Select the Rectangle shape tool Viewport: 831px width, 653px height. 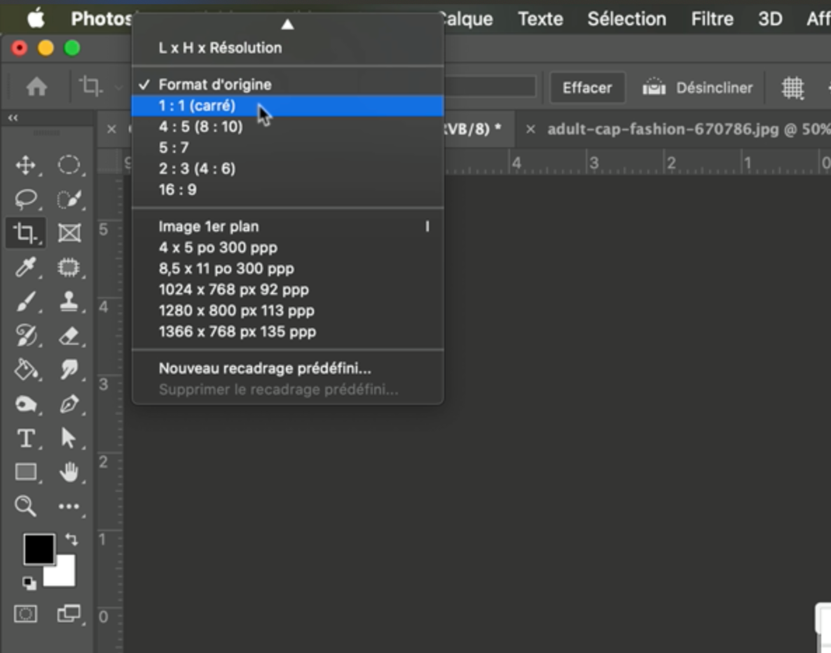pyautogui.click(x=25, y=472)
